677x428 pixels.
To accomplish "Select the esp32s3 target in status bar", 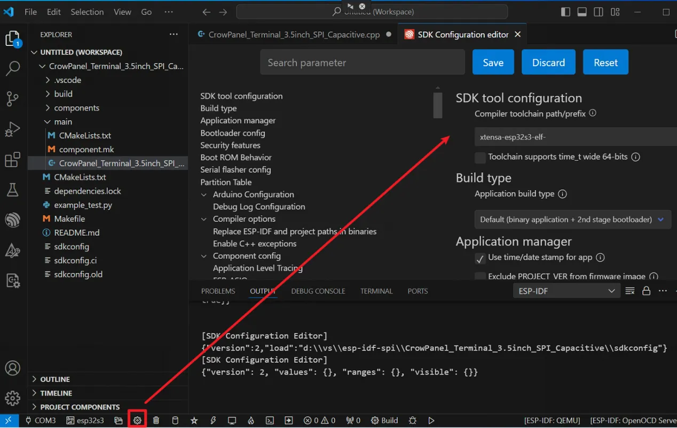I will 85,421.
